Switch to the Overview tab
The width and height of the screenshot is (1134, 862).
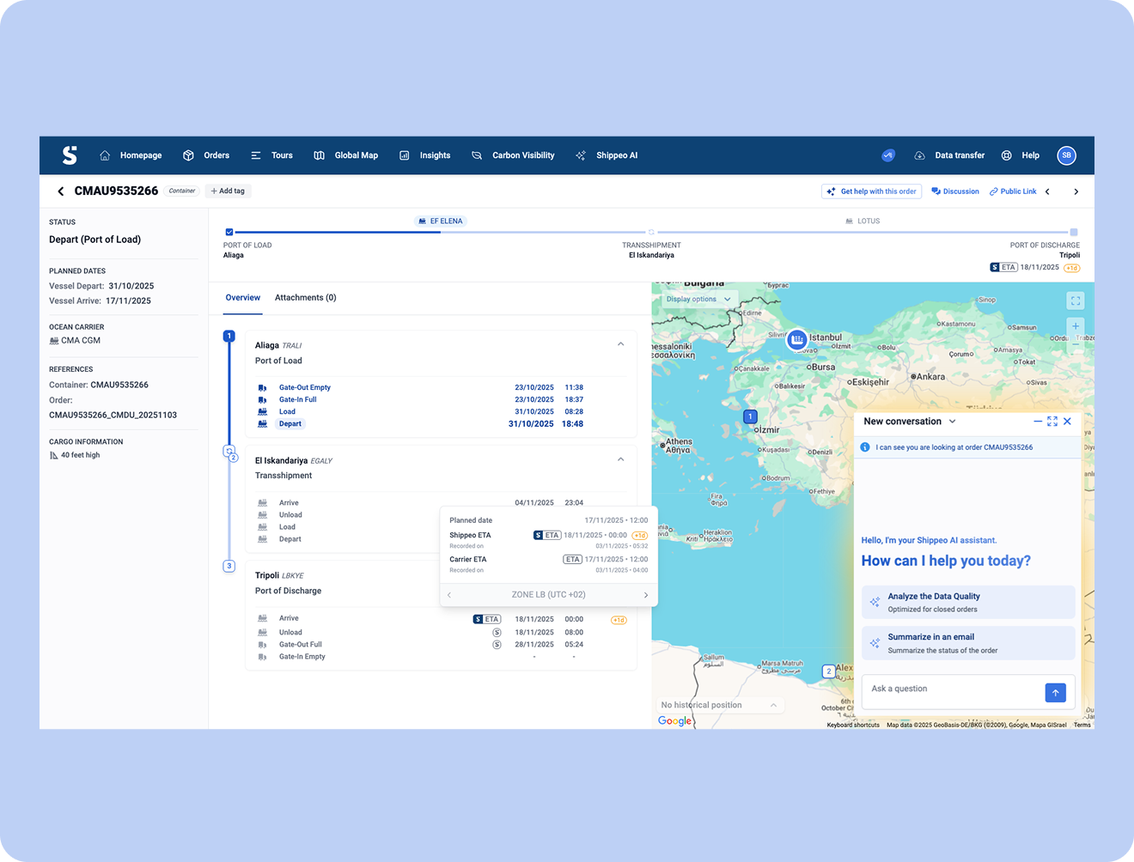pos(242,298)
